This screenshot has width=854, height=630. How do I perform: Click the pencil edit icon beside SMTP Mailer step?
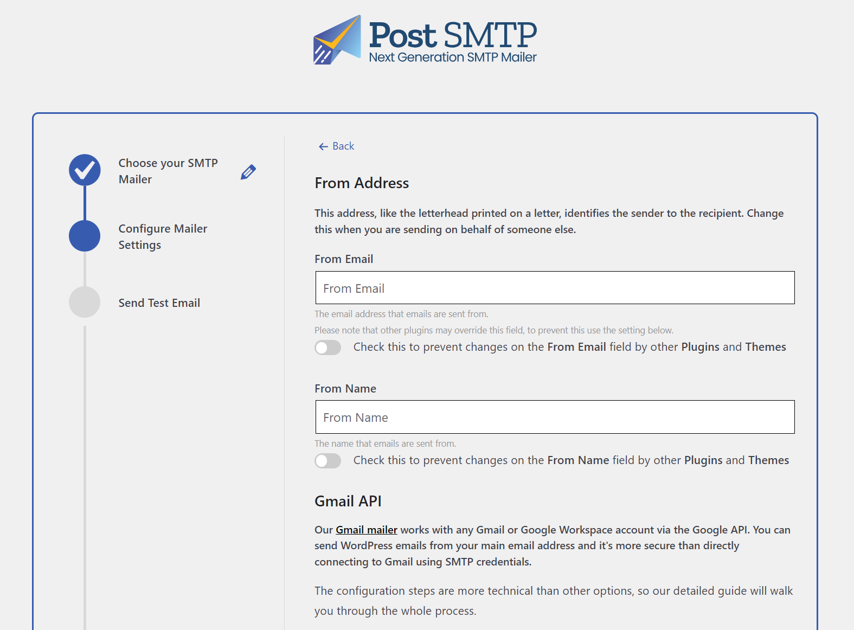coord(248,172)
